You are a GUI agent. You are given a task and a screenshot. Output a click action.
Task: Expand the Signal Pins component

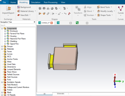coord(5,44)
